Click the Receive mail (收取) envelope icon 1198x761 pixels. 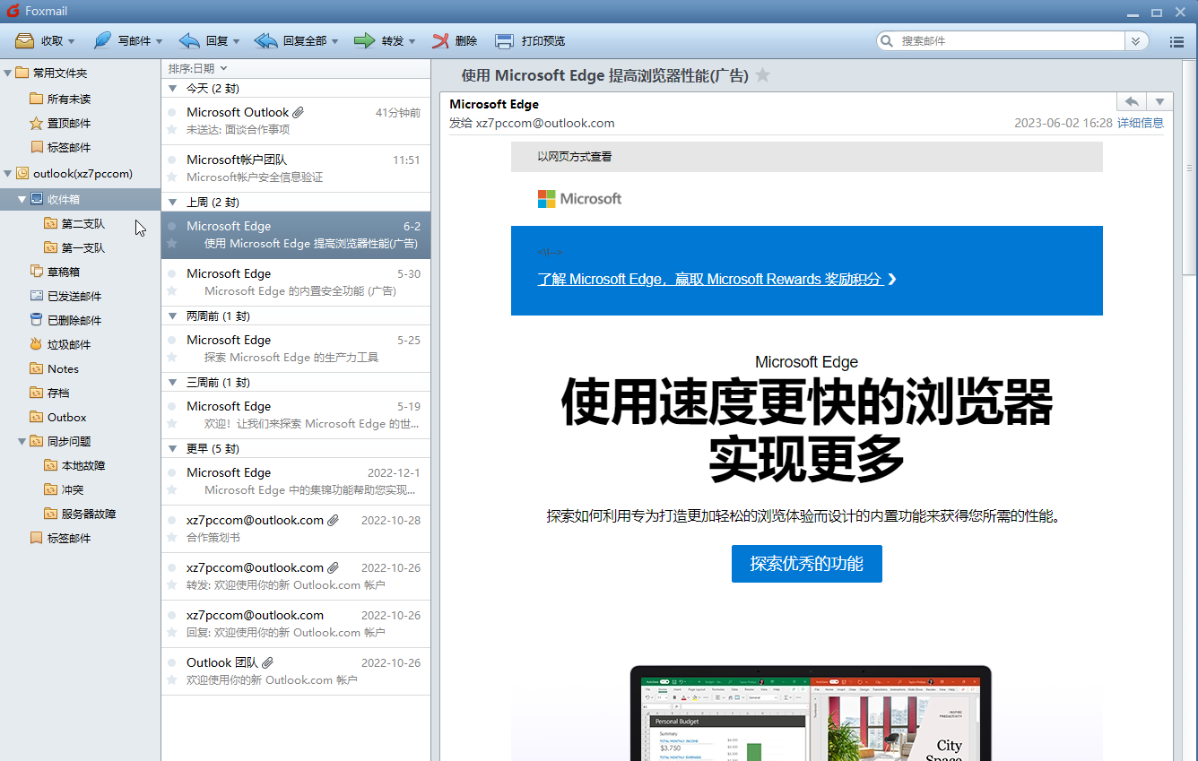[x=24, y=40]
